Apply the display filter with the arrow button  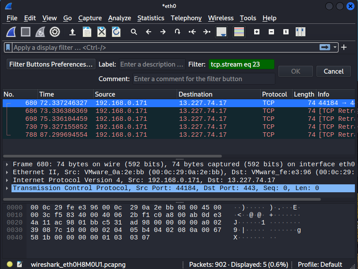coord(325,47)
